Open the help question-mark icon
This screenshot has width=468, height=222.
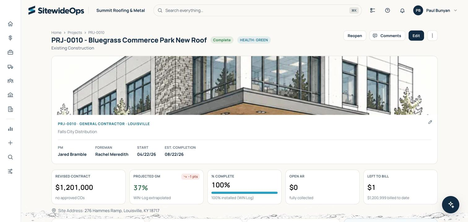point(388,10)
